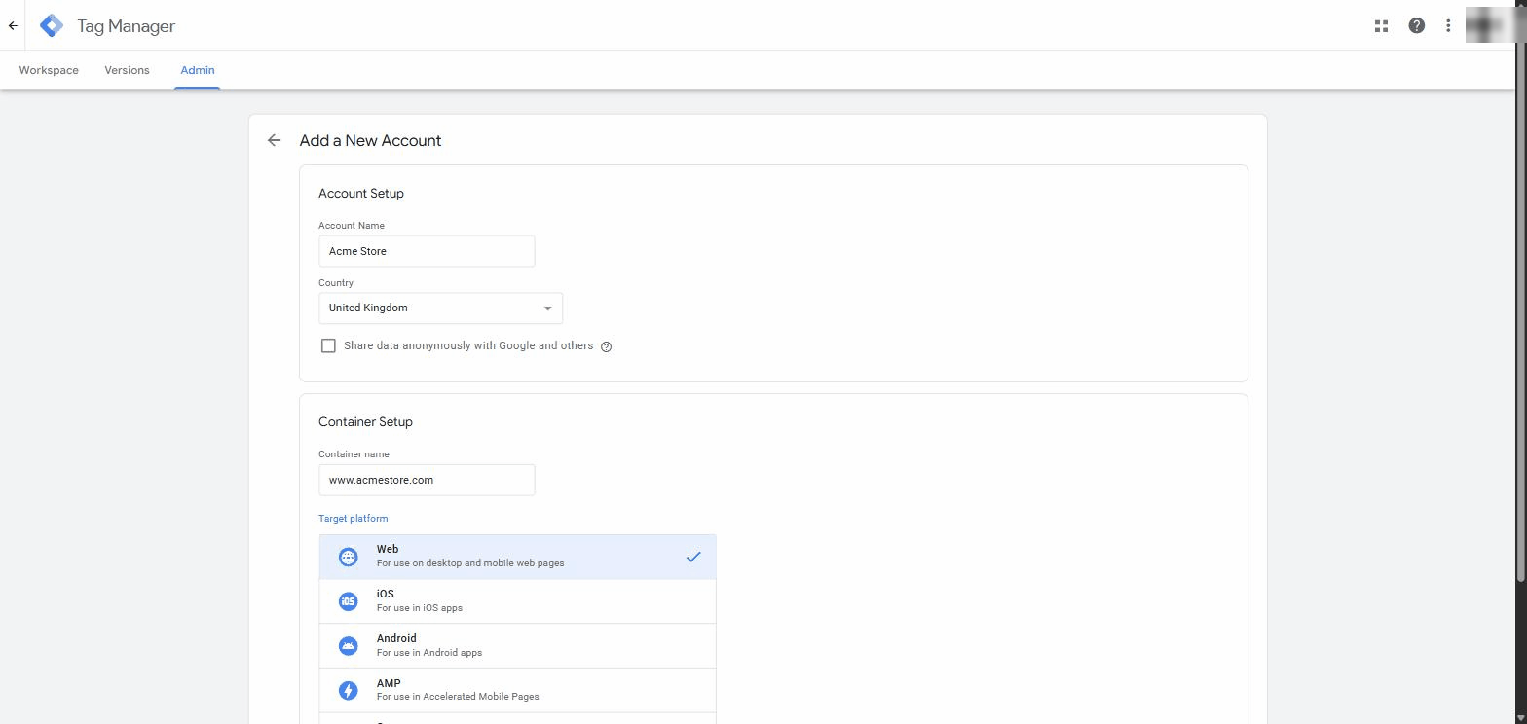Choose the Android target platform option
The image size is (1527, 724).
[517, 646]
